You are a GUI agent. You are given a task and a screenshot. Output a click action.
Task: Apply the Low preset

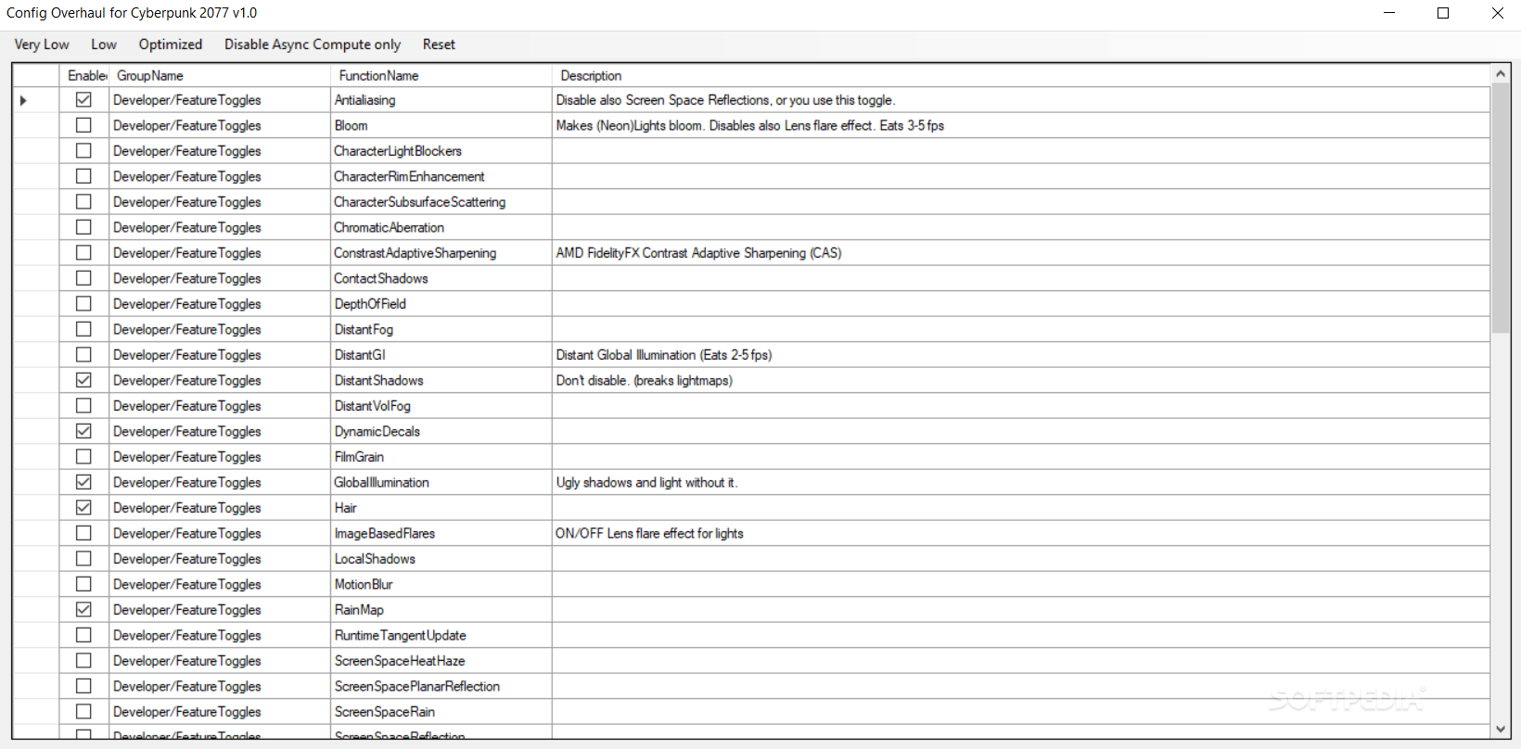point(104,44)
